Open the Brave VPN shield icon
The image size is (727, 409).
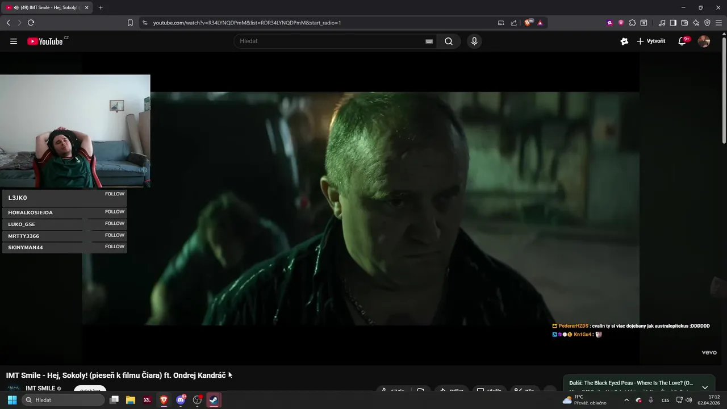pyautogui.click(x=707, y=23)
